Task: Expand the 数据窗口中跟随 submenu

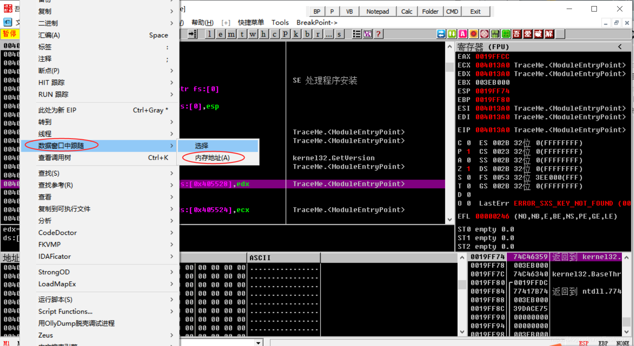Action: pos(100,146)
